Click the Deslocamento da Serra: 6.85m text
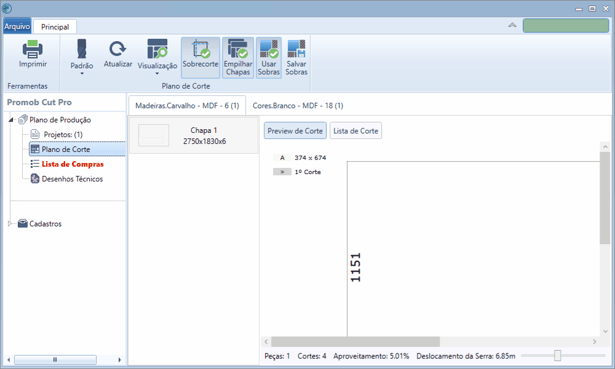The height and width of the screenshot is (369, 615). click(466, 356)
